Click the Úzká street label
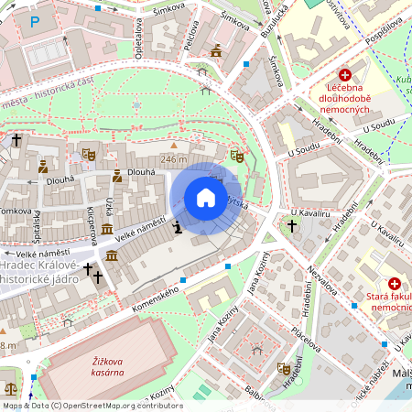412x412 pixels. [109, 207]
